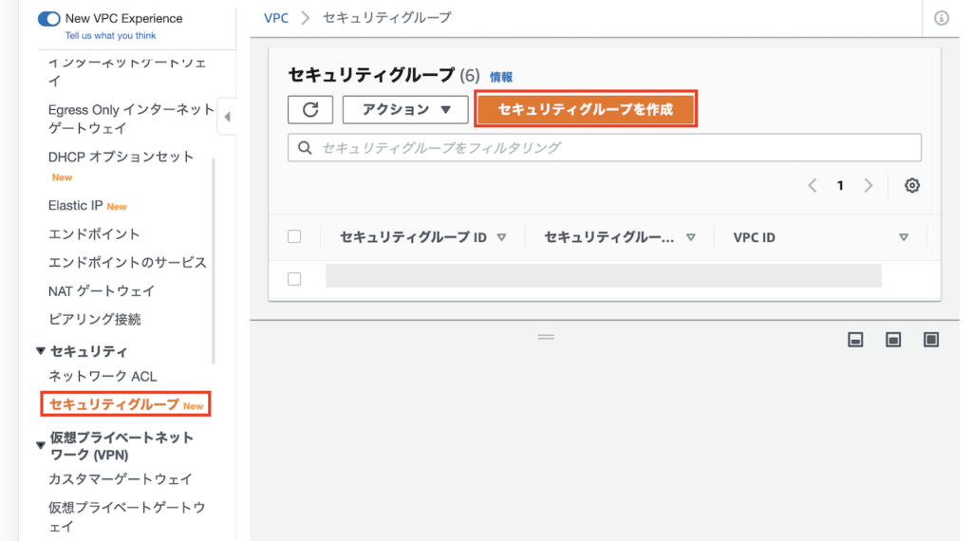This screenshot has width=972, height=541.
Task: Open NAT ゲートウェイ in the sidebar
Action: (101, 291)
